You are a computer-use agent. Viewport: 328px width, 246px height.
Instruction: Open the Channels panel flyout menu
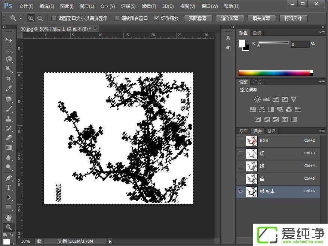point(322,131)
